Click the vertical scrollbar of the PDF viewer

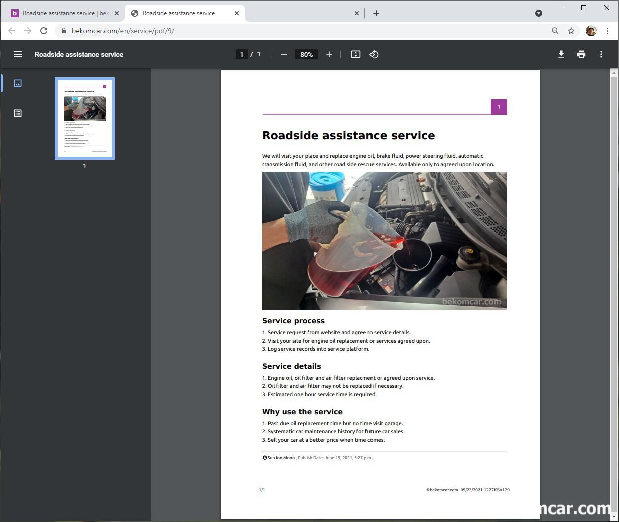coord(613,291)
